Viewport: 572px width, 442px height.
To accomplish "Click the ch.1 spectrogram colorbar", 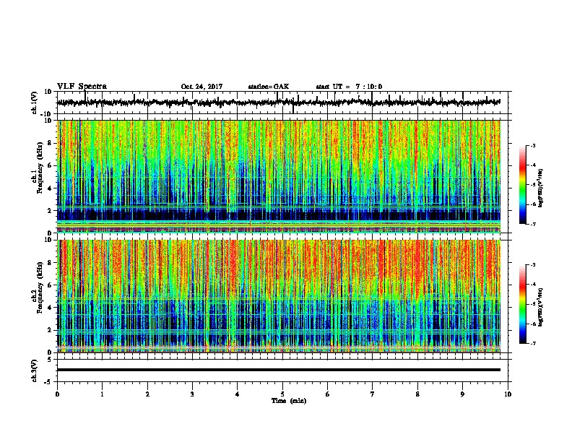I will [x=522, y=185].
